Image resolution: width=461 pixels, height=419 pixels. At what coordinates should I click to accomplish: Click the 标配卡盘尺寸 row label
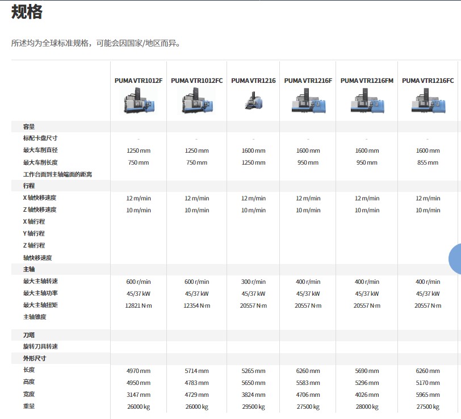[x=40, y=138]
